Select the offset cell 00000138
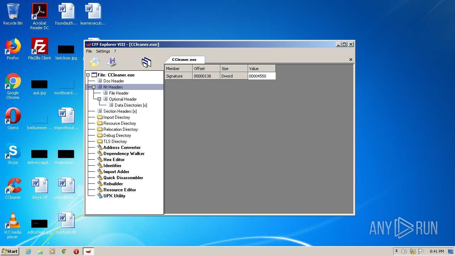455x256 pixels. point(206,76)
